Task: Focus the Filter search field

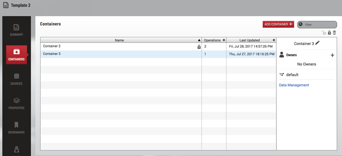Action: 317,25
